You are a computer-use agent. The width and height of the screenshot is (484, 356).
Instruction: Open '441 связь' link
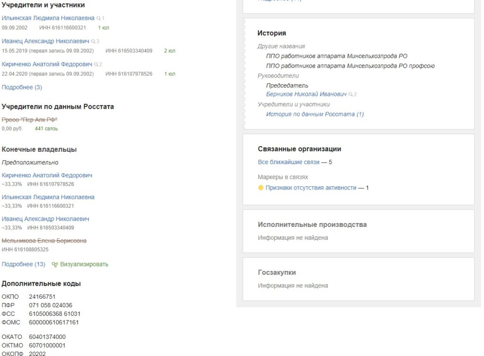[46, 129]
